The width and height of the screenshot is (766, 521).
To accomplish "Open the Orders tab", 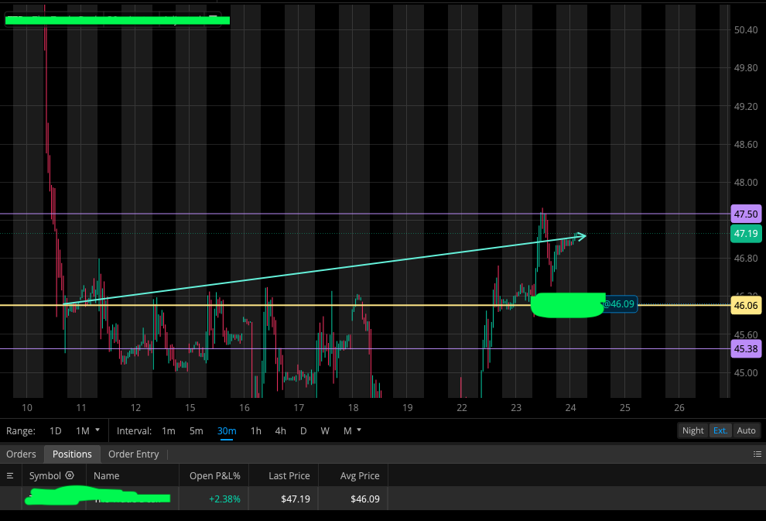I will [x=21, y=454].
